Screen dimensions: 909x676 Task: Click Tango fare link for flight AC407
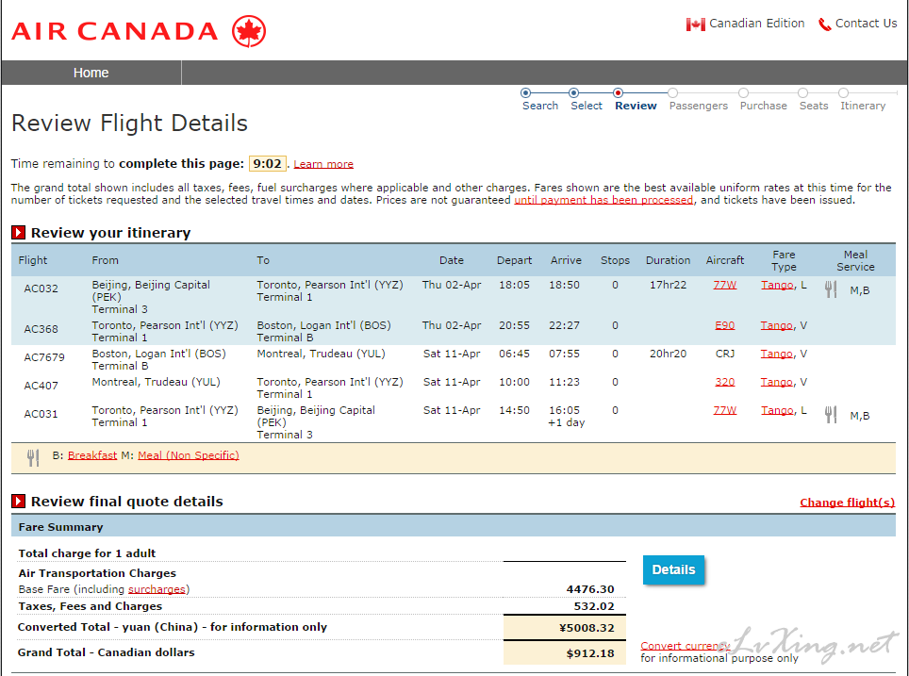pyautogui.click(x=777, y=382)
